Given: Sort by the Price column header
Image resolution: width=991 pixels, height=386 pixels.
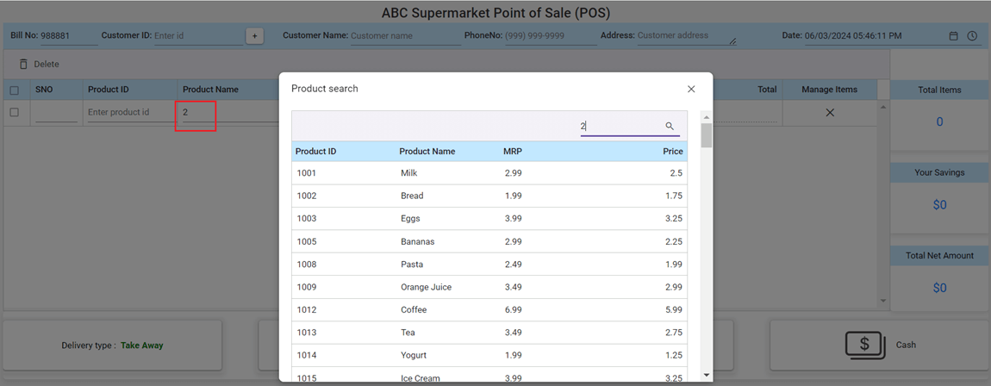Looking at the screenshot, I should coord(672,152).
